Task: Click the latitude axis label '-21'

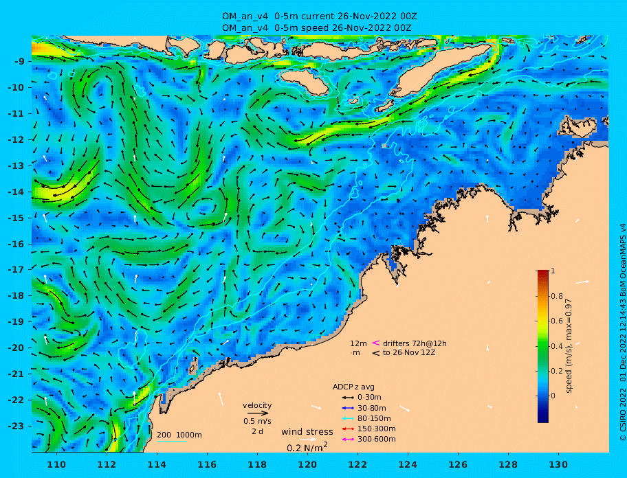Action: (x=16, y=374)
